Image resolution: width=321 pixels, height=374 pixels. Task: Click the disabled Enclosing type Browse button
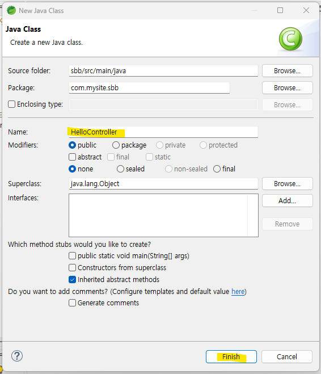[x=288, y=105]
